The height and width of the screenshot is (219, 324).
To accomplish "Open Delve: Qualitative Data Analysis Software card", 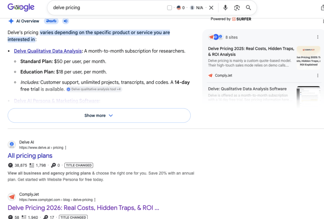I will tap(247, 89).
